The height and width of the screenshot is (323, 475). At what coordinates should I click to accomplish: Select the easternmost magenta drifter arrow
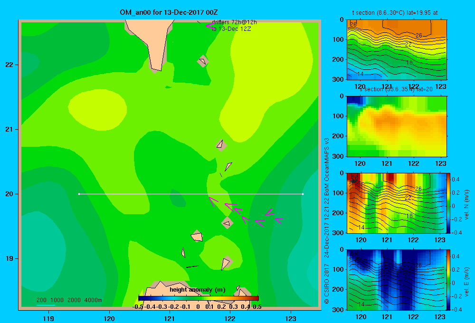coord(279,220)
